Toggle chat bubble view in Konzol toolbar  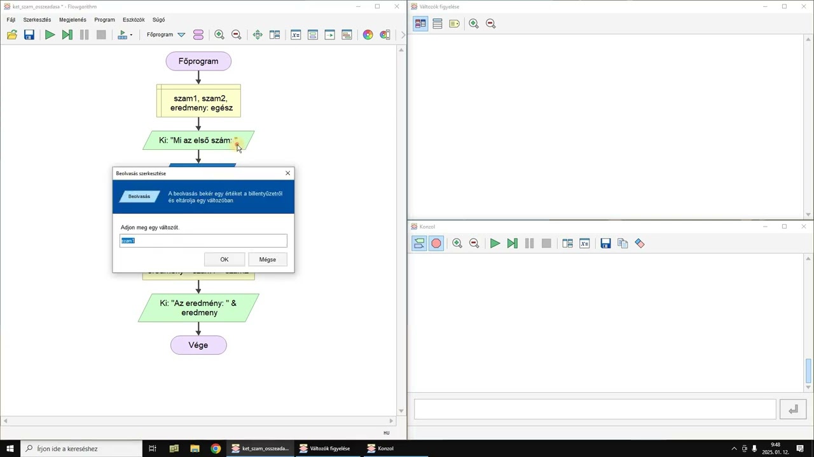click(419, 243)
